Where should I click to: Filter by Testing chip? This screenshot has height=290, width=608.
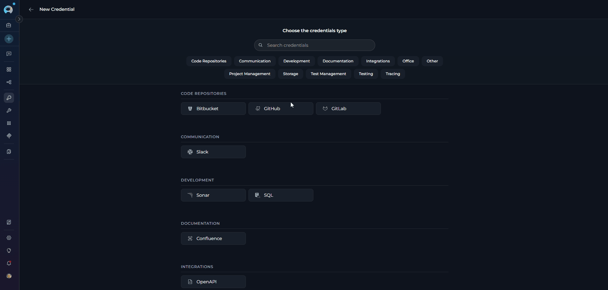coord(366,74)
